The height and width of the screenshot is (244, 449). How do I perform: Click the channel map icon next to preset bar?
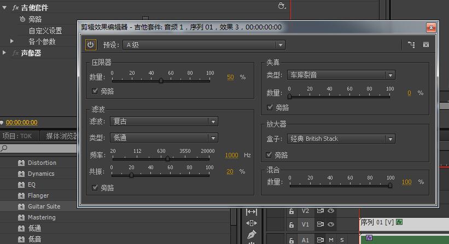411,45
